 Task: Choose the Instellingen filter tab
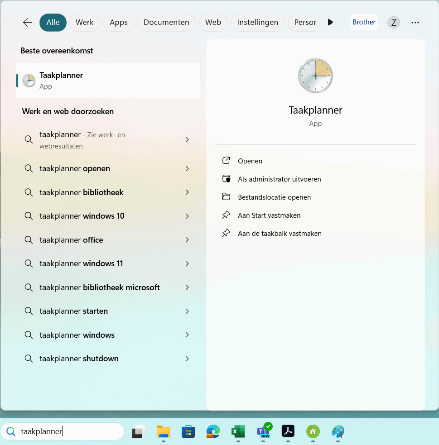[257, 23]
